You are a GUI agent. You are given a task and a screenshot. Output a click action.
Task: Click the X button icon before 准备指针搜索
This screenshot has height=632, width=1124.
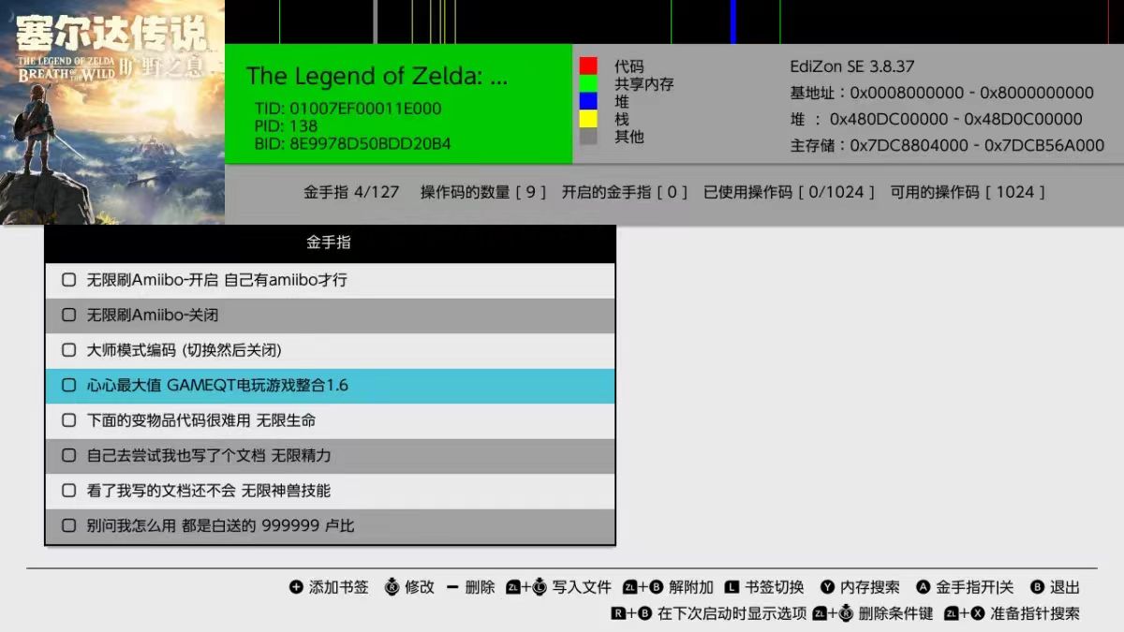[978, 613]
